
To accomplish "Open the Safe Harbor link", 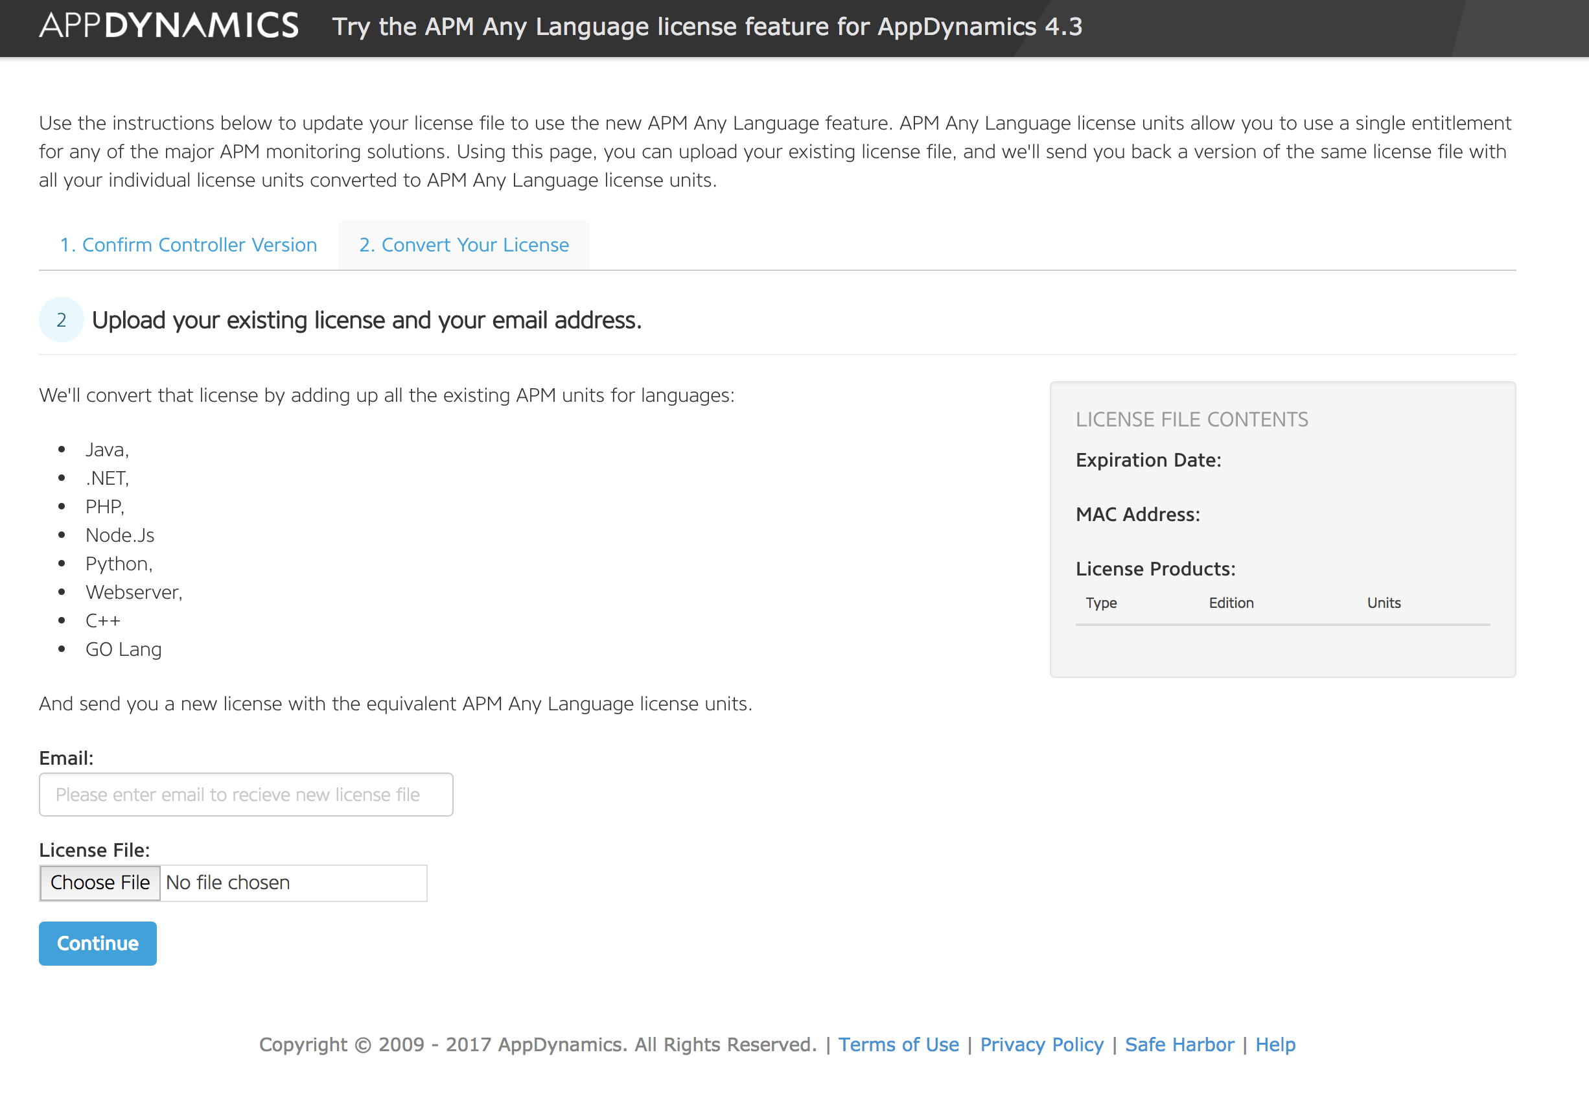I will pyautogui.click(x=1179, y=1044).
